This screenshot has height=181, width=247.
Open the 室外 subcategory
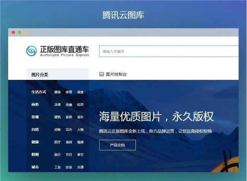(x=80, y=117)
